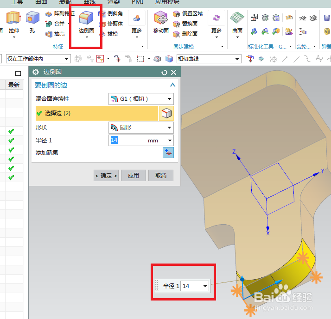Screen dimensions: 331x319
Task: Click the 取消 button
Action: (x=161, y=175)
